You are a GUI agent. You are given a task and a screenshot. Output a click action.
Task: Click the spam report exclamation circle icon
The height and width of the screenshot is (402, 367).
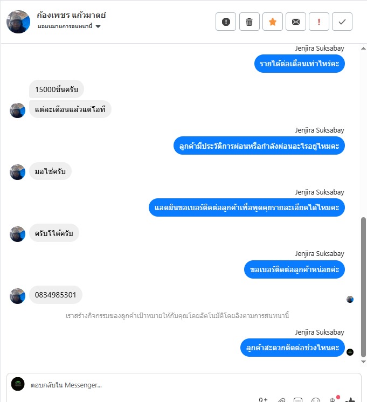tap(226, 22)
